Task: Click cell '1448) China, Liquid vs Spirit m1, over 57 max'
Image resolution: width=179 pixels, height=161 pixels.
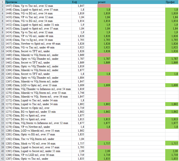Action: pos(38,10)
